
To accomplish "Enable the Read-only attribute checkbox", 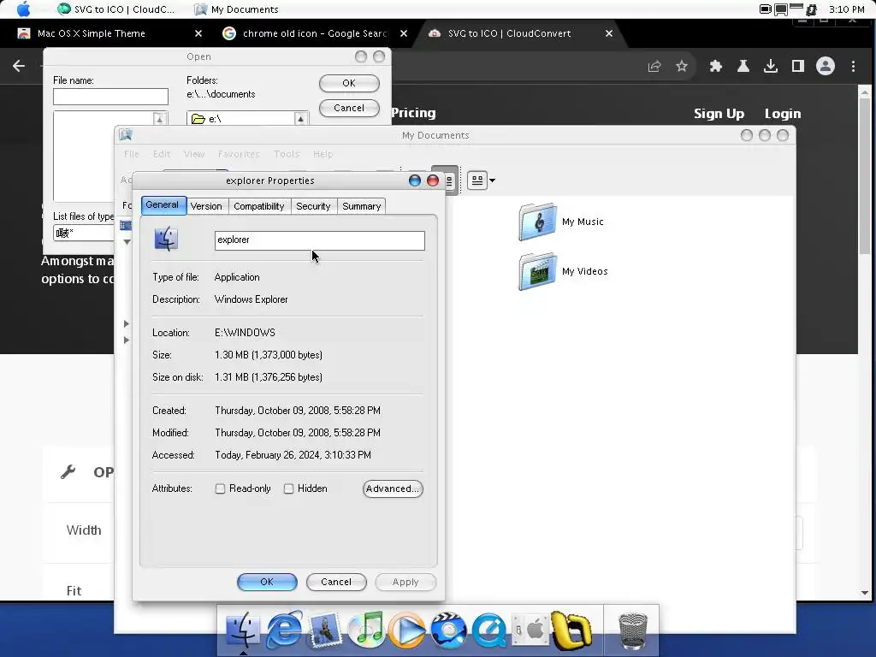I will point(220,488).
